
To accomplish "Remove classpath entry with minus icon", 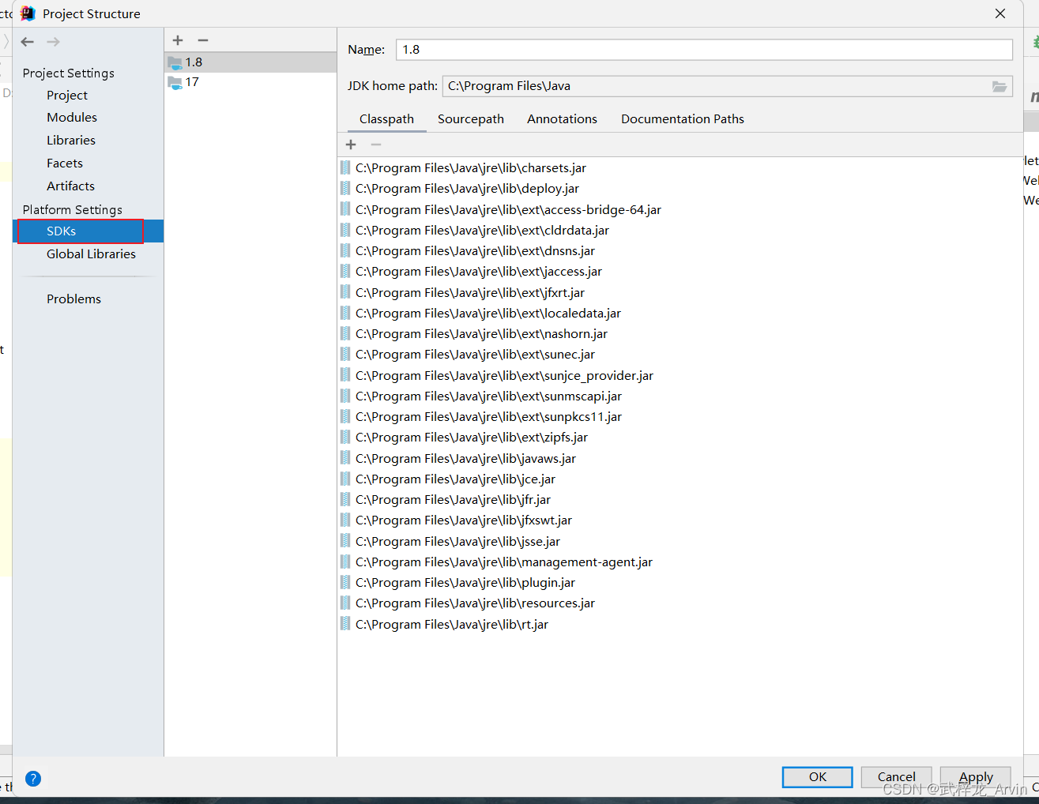I will (376, 145).
